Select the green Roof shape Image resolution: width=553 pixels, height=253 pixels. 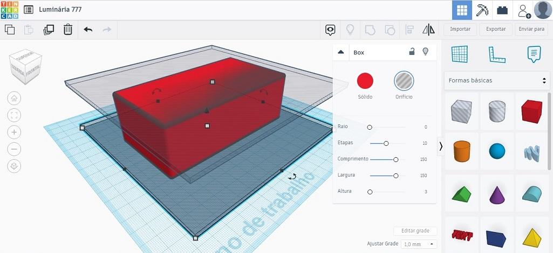coord(461,194)
